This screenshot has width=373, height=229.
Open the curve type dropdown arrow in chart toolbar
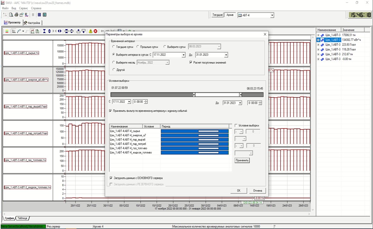coord(23,31)
